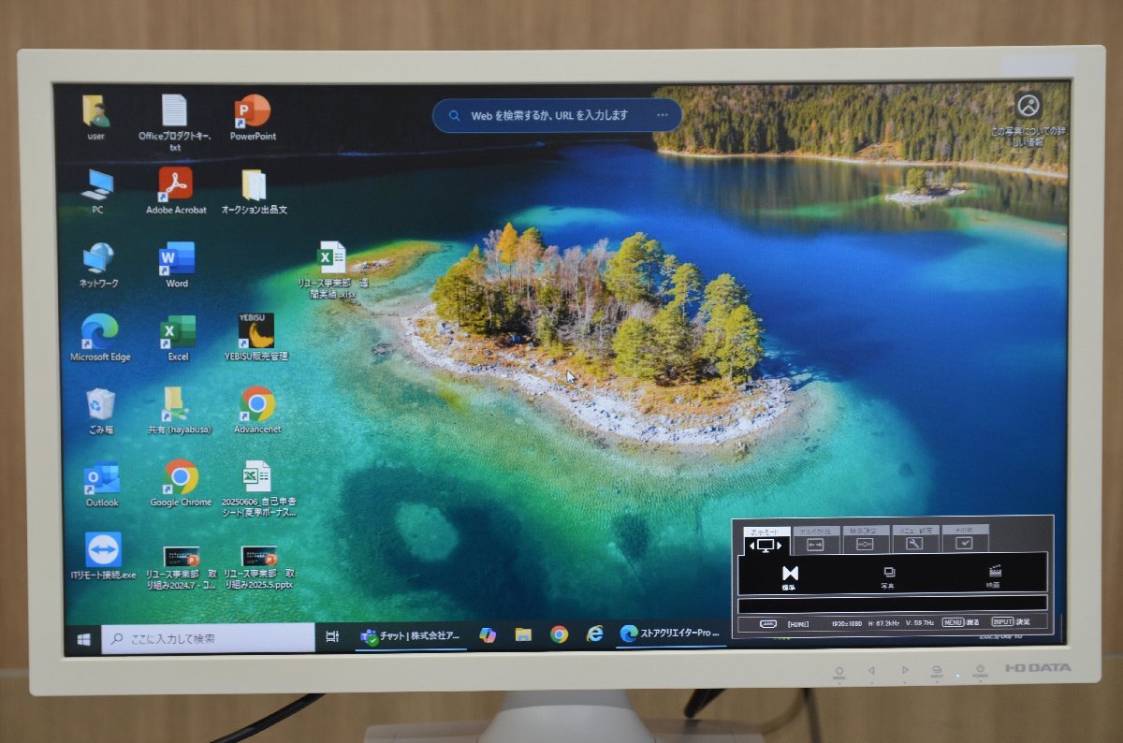The height and width of the screenshot is (743, 1123).
Task: Open Google Chrome from the taskbar
Action: pos(559,634)
